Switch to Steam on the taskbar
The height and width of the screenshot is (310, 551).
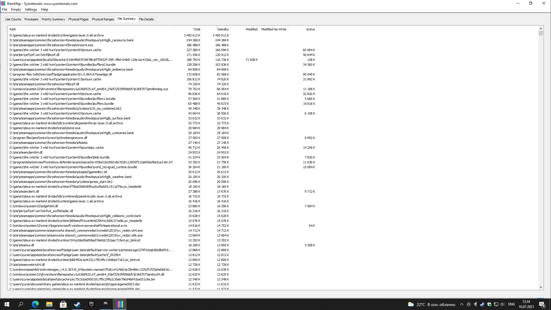(77, 304)
